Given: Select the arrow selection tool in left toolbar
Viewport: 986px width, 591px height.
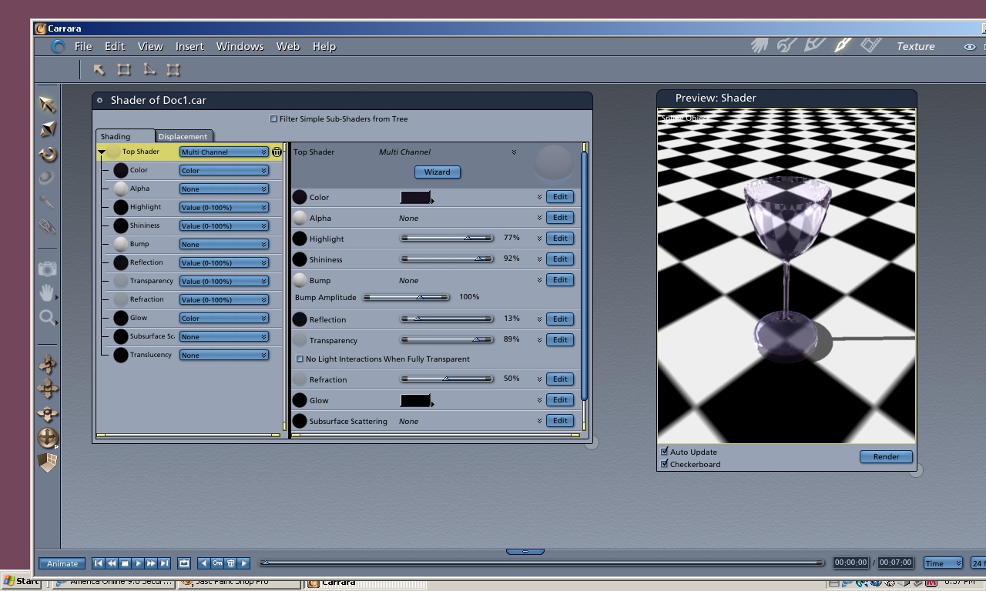Looking at the screenshot, I should [x=47, y=105].
